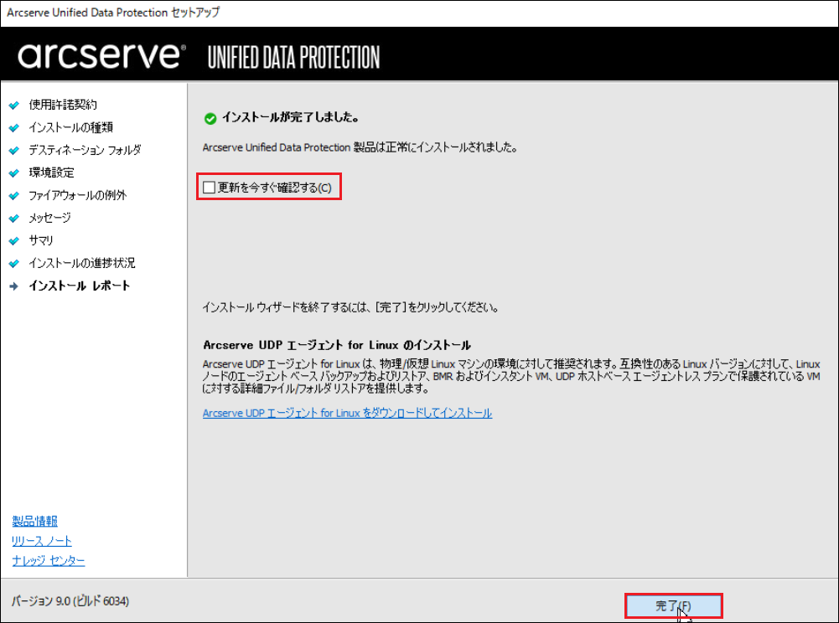
Task: Select the インストールの進捗状況 step
Action: 82,263
